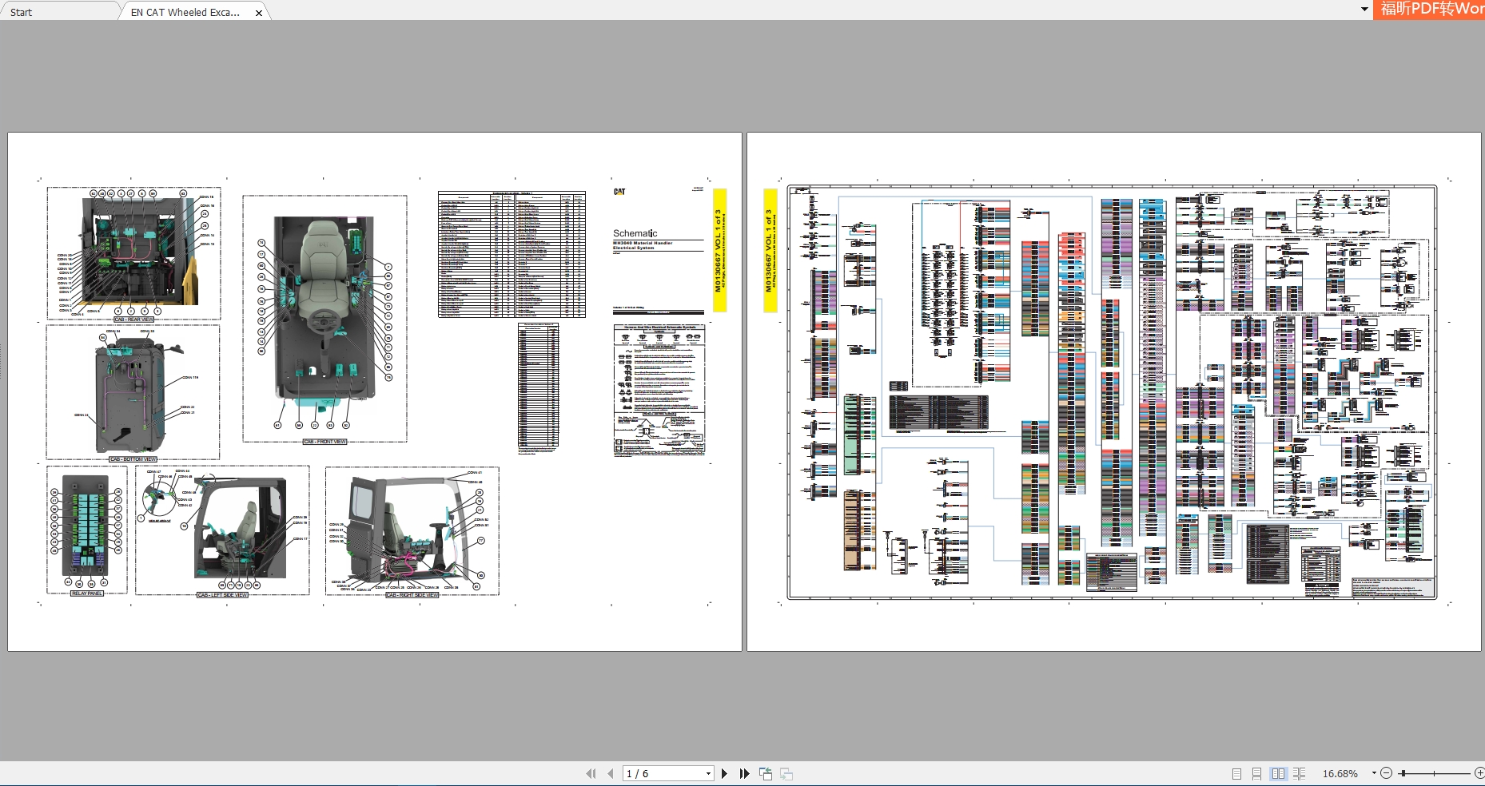The image size is (1485, 786).
Task: Click the yellow M0130667 label on left page
Action: (x=719, y=250)
